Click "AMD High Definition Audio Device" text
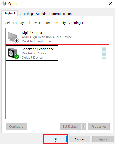The width and height of the screenshot is (115, 144). point(47,37)
